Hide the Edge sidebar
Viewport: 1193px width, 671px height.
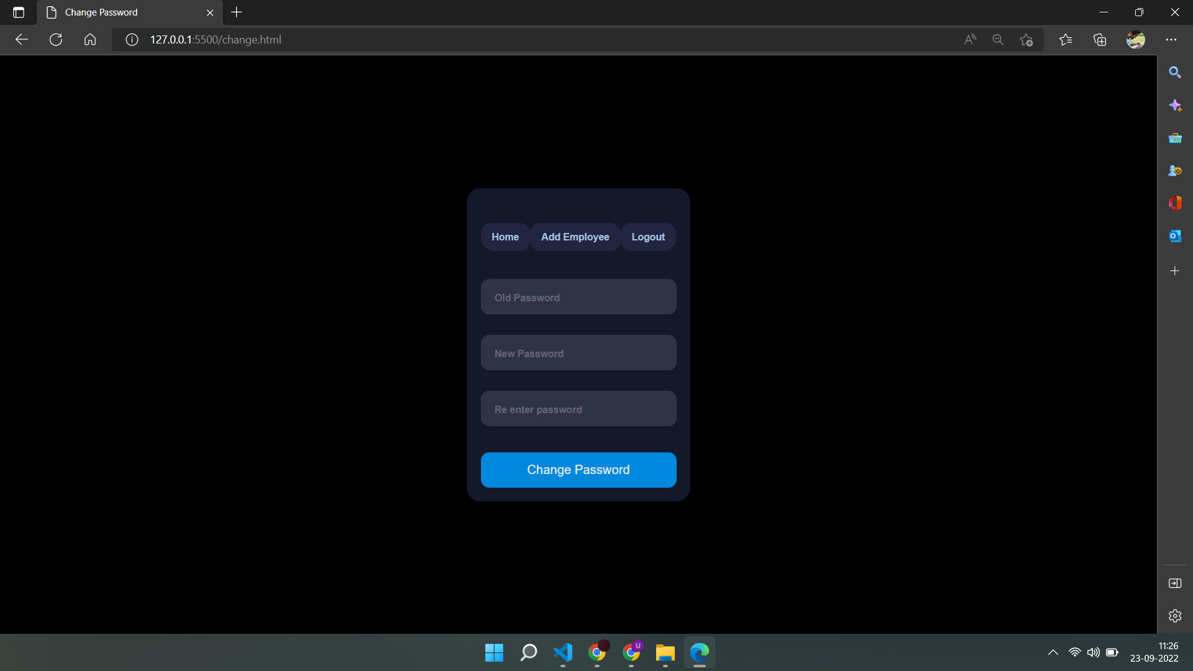tap(1175, 583)
